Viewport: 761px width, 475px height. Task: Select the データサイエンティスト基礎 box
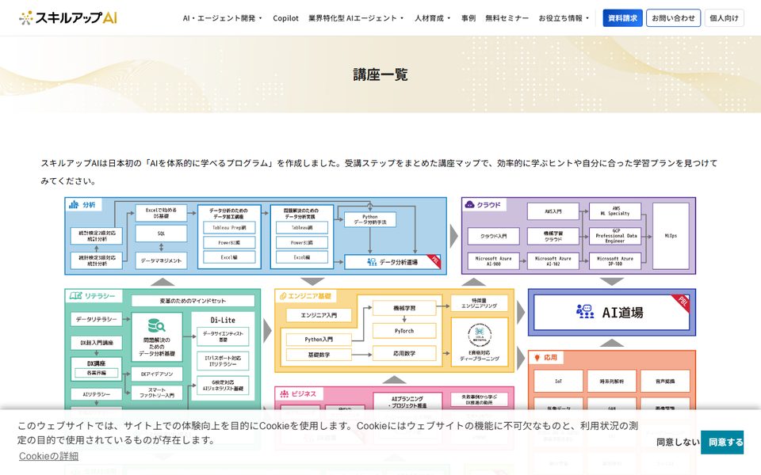click(x=223, y=336)
